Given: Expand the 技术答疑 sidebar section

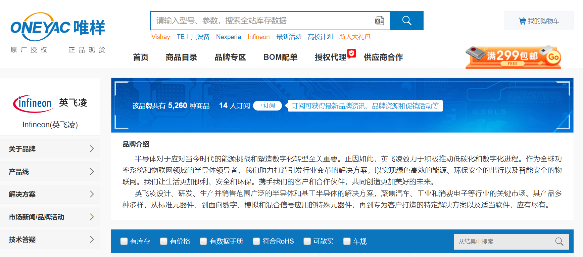Looking at the screenshot, I should coord(50,240).
